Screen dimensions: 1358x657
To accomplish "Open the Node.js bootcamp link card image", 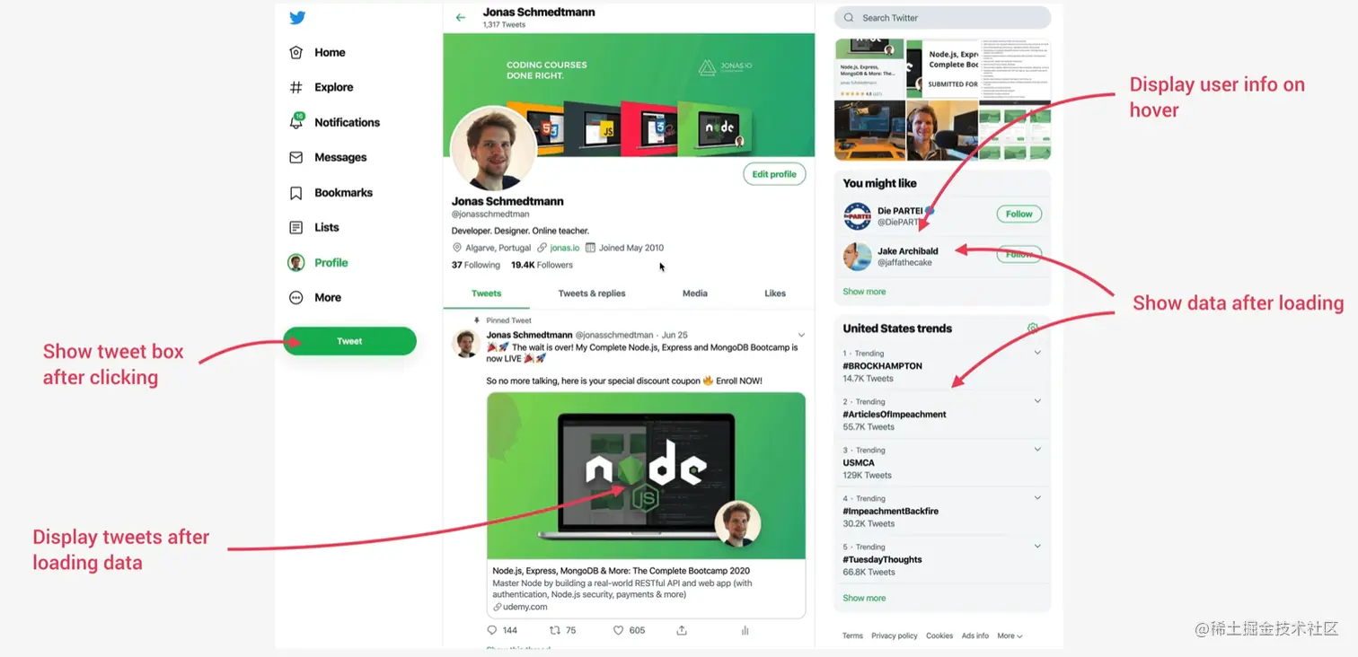I will (646, 477).
